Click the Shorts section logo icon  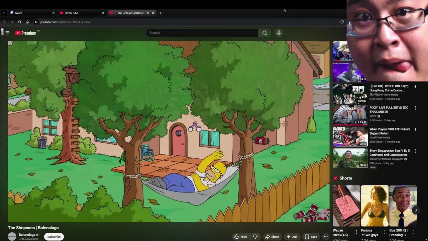[x=335, y=178]
